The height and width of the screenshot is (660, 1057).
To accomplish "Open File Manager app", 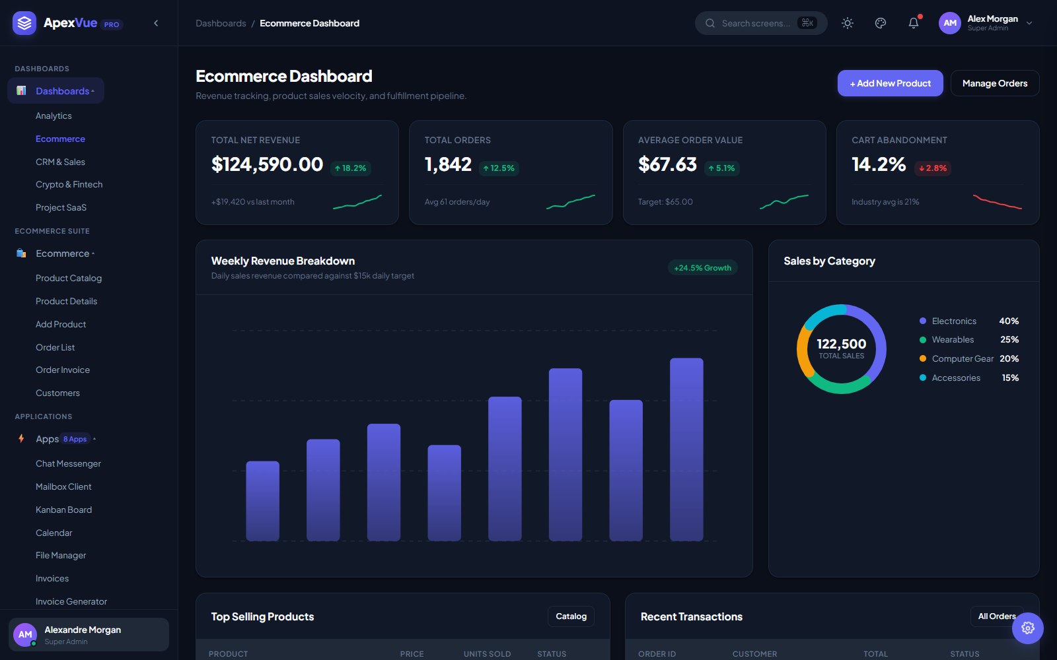I will click(61, 556).
